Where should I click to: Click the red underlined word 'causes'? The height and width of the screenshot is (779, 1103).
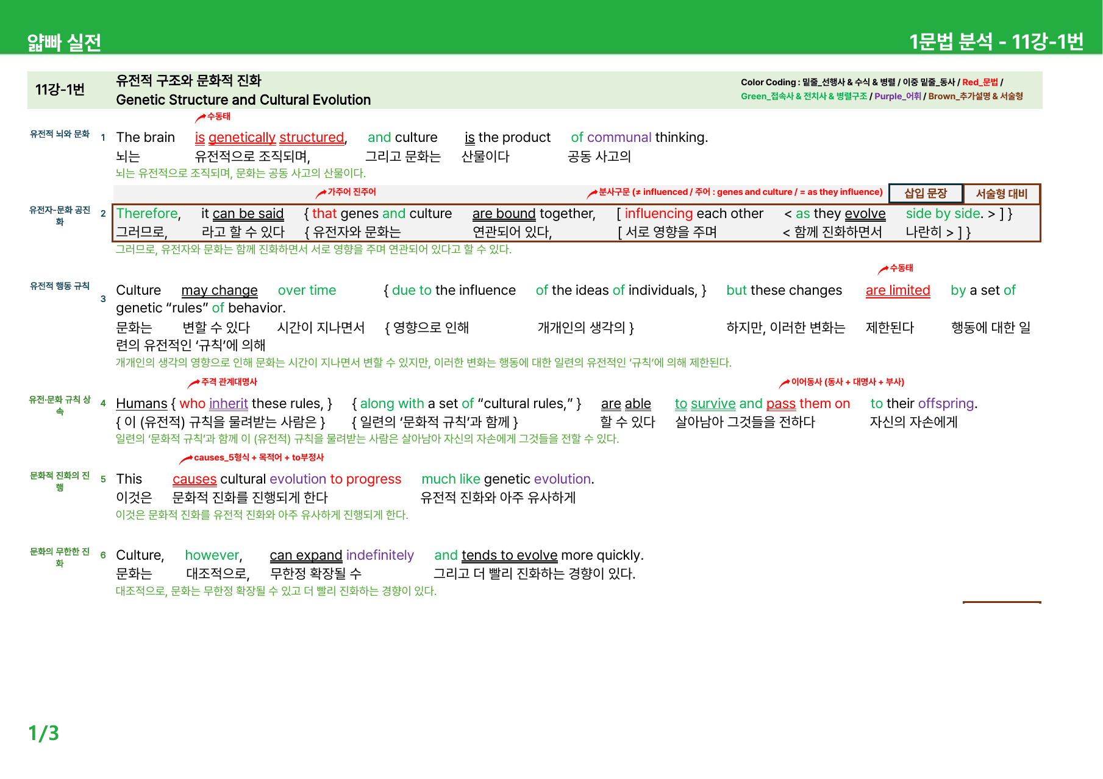[195, 479]
